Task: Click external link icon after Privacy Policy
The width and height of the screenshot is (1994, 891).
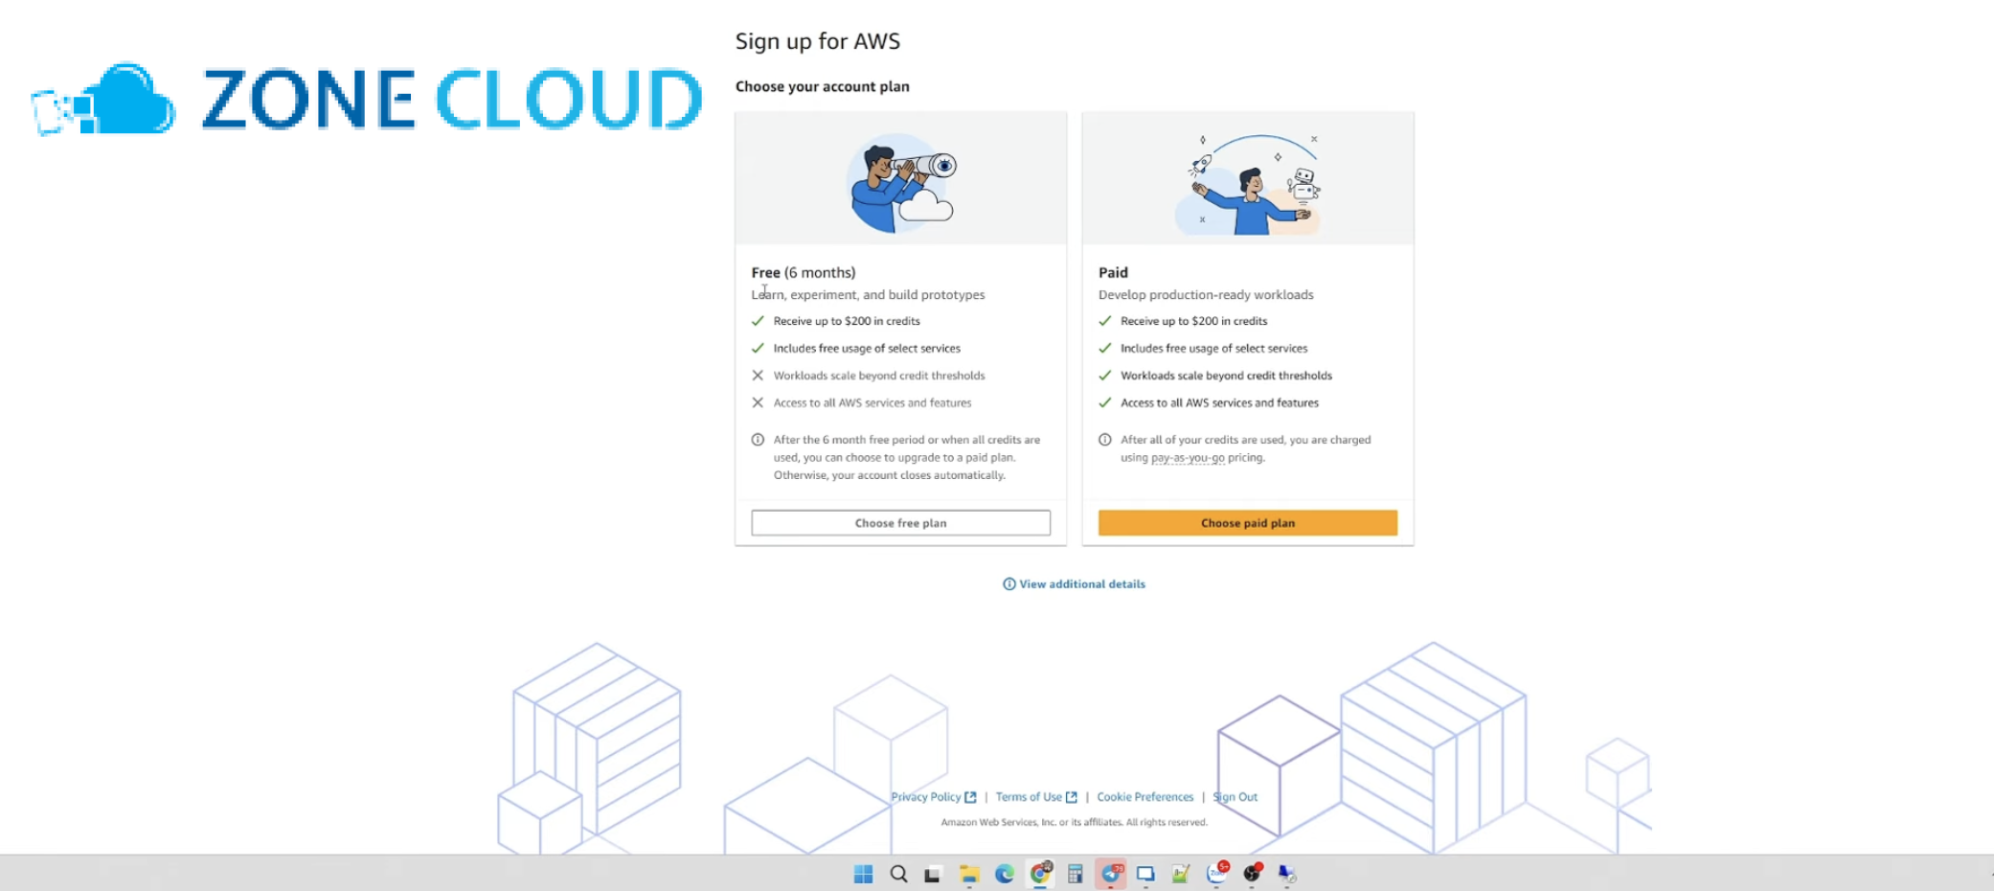Action: click(x=970, y=797)
